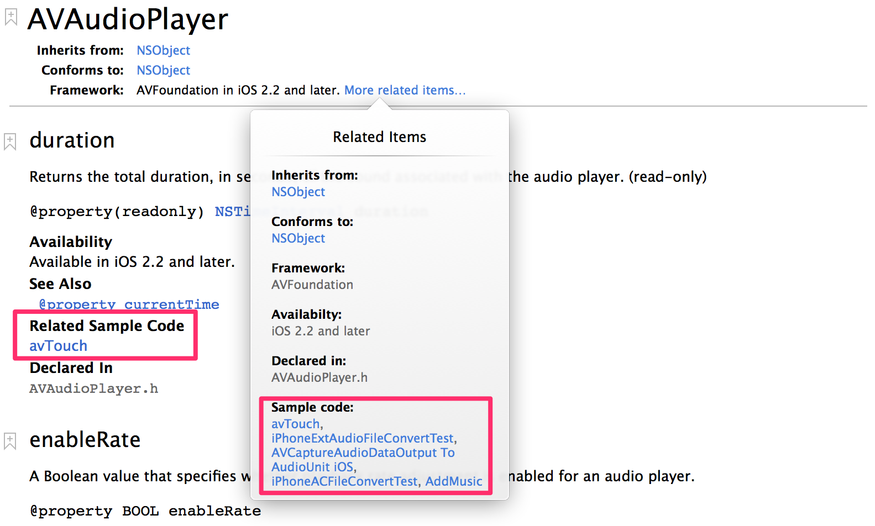875x526 pixels.
Task: Open avTouch sample in Related Items popover
Action: 295,424
